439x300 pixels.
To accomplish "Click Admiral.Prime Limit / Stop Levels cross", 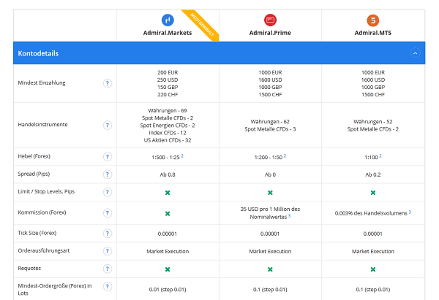I will tap(270, 193).
